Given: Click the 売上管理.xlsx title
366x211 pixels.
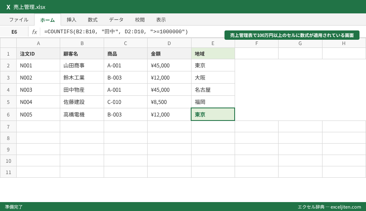Looking at the screenshot, I should 29,7.
